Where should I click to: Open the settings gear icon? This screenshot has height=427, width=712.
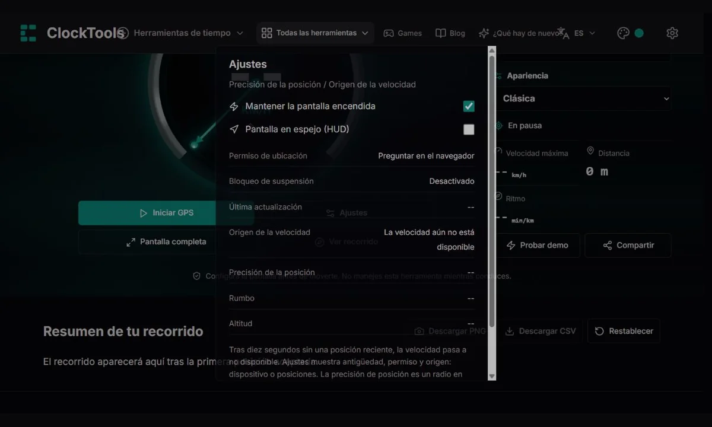click(672, 33)
